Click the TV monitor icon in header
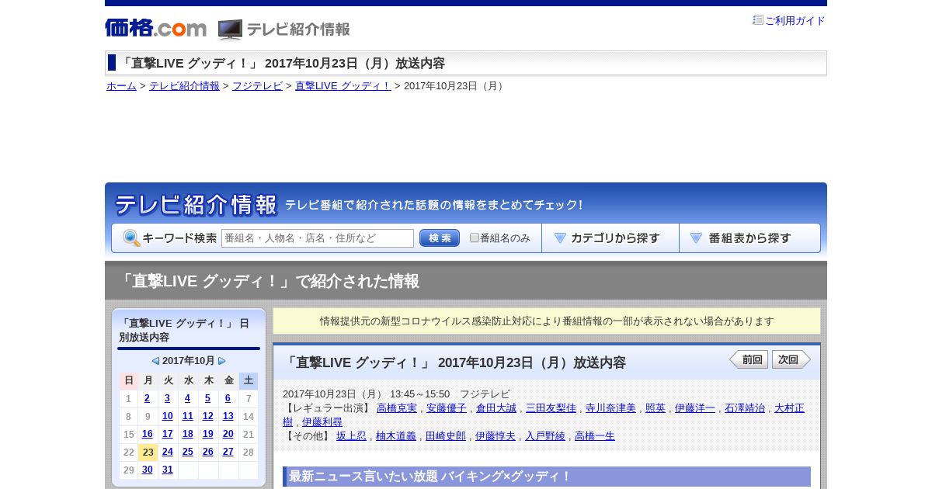Screen dimensions: 932x489 coord(230,29)
